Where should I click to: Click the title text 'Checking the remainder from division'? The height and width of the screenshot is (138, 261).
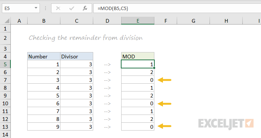86,38
